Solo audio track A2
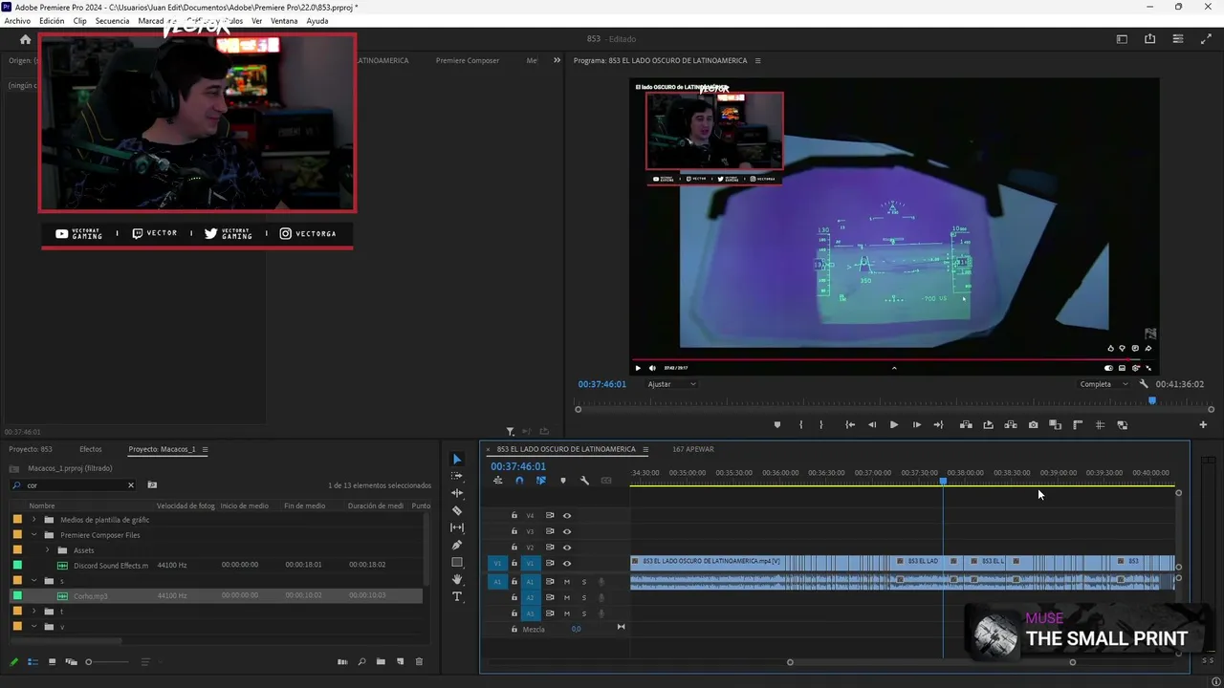Image resolution: width=1224 pixels, height=688 pixels. click(x=584, y=598)
